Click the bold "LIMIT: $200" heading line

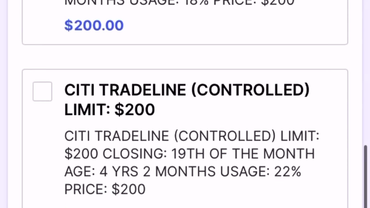[110, 110]
